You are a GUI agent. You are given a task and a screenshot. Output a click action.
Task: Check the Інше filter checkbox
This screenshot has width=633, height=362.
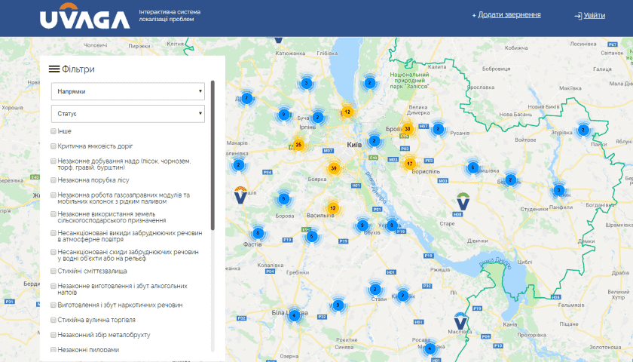pos(54,131)
